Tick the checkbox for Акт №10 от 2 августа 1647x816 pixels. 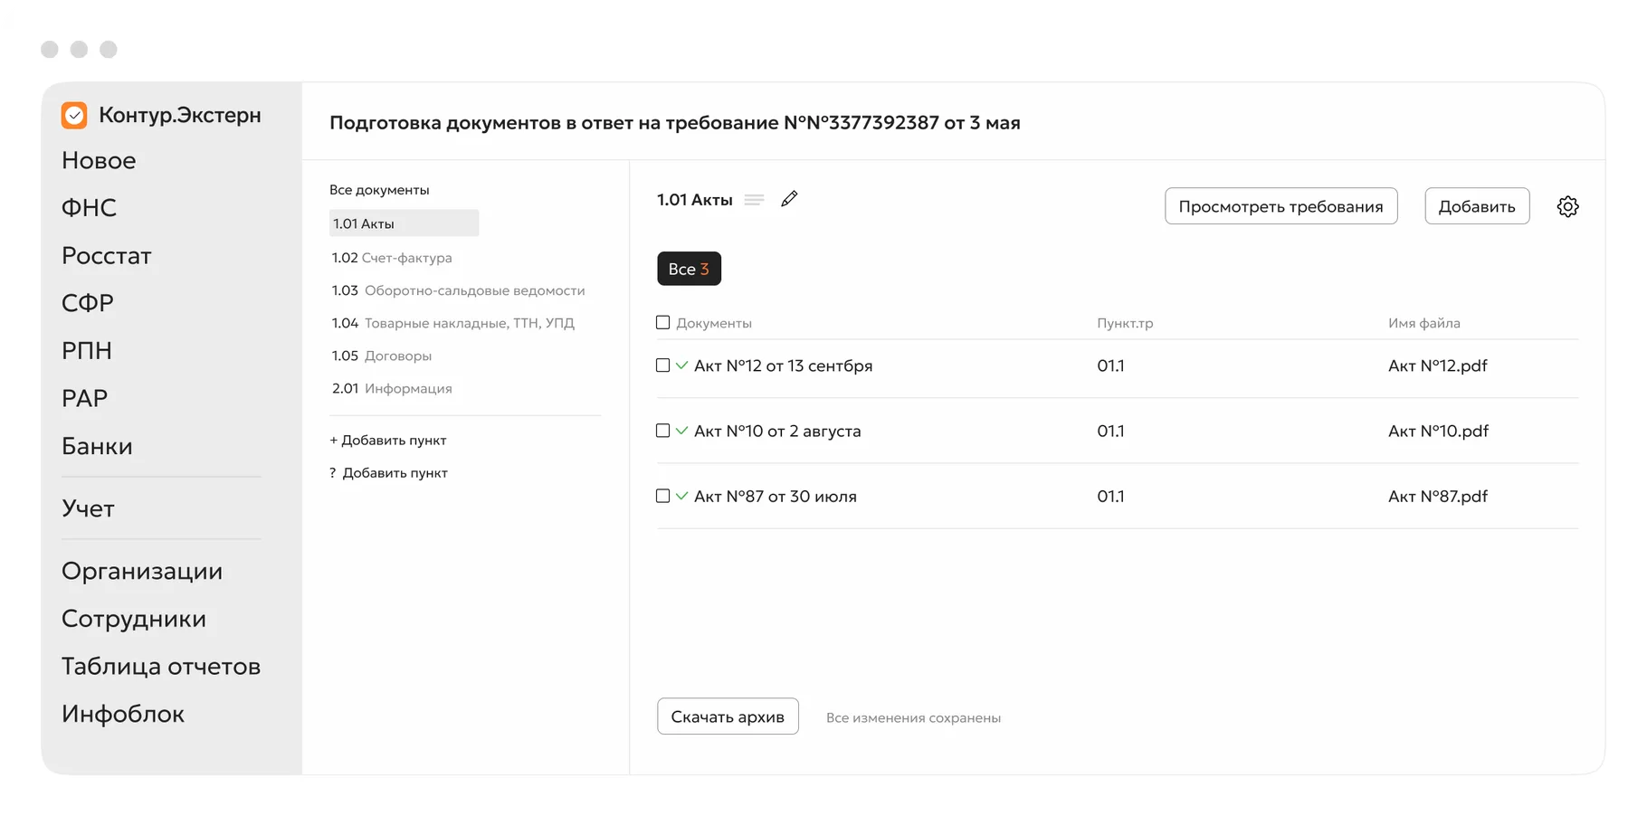[662, 431]
